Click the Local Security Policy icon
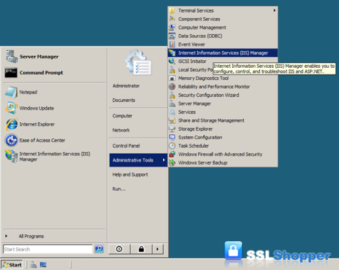 tap(172, 70)
